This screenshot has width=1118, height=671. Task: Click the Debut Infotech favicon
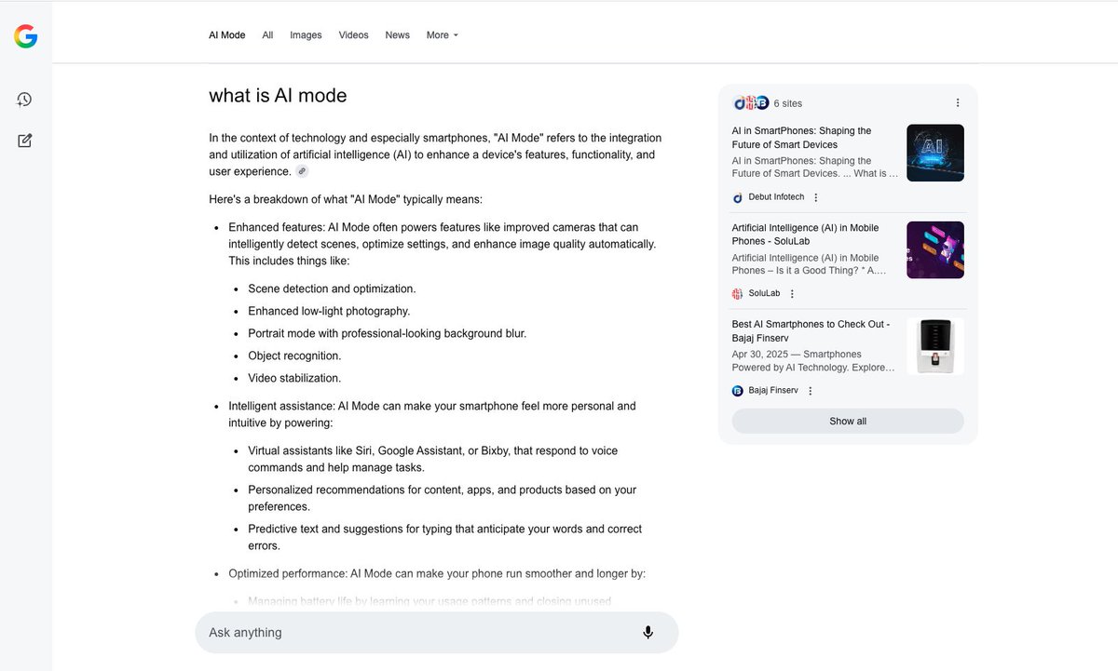tap(738, 197)
